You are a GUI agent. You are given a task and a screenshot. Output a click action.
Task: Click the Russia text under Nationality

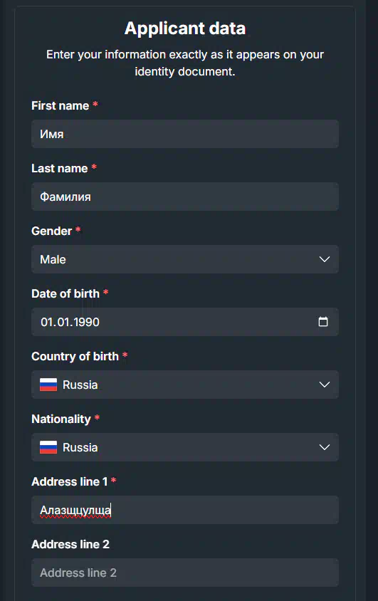(80, 448)
